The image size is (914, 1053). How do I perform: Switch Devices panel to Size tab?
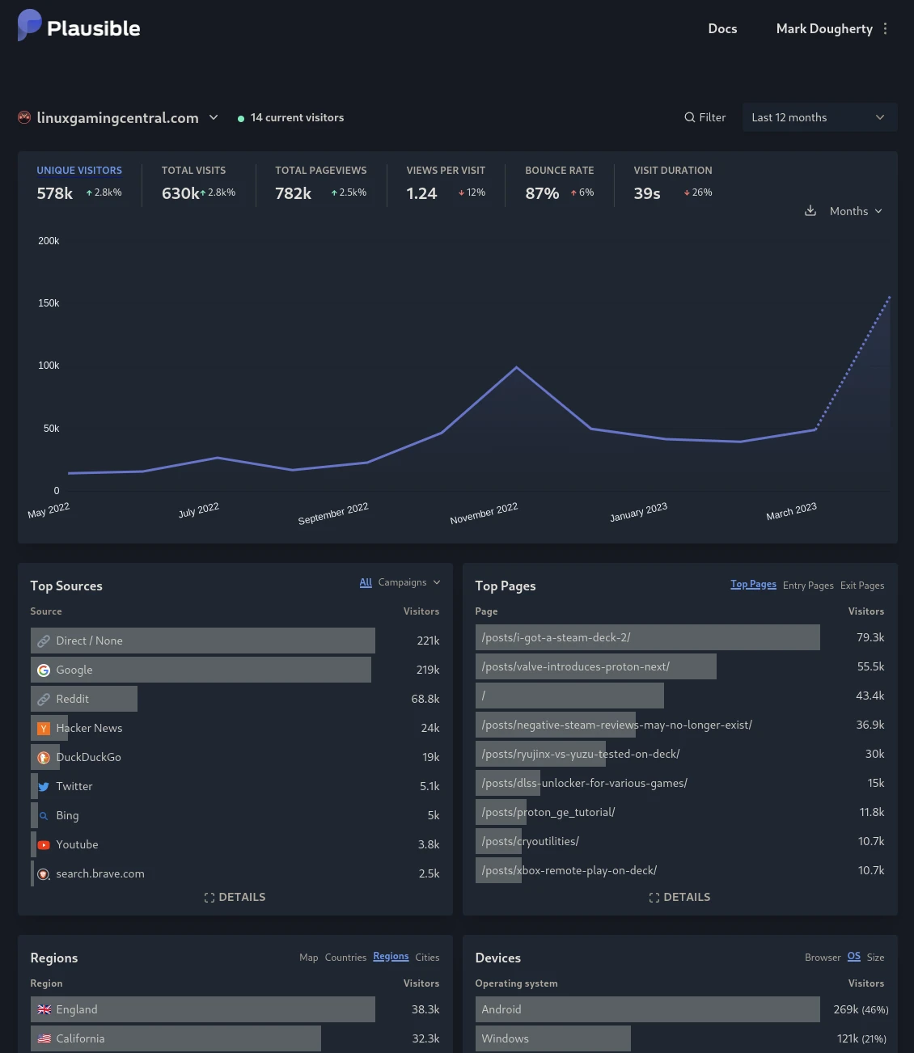(x=875, y=958)
